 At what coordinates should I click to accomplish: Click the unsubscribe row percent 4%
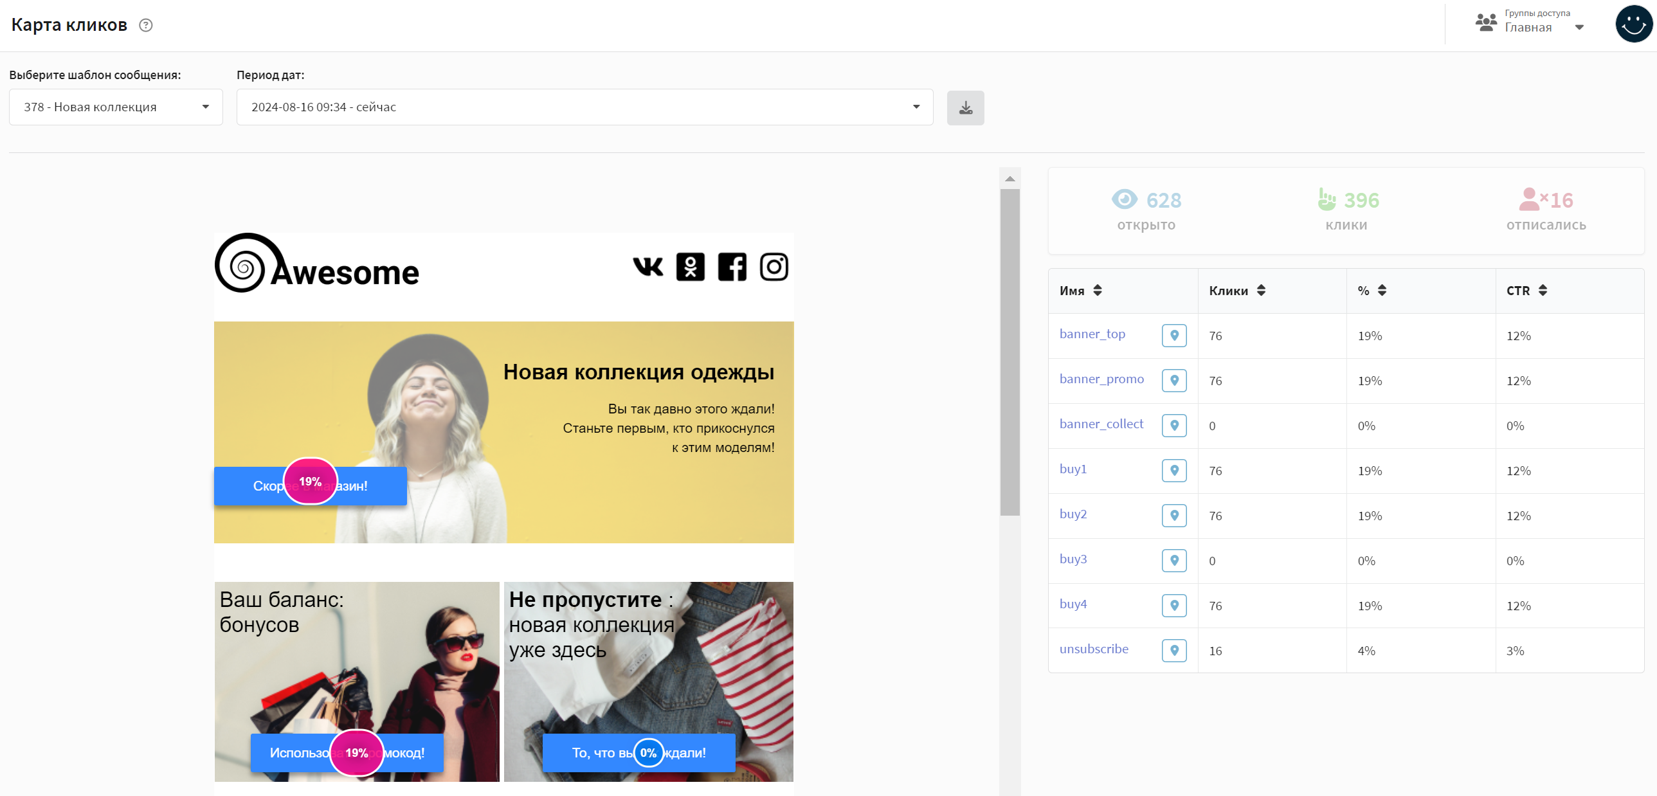1366,651
